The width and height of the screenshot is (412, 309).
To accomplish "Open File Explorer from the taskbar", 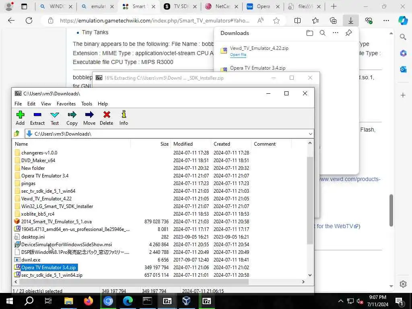I will coord(68,301).
